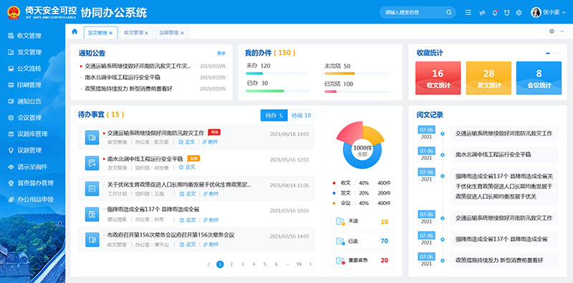Open 附件 link of 市政府召开 todo item
This screenshot has height=283, width=573.
(211, 244)
